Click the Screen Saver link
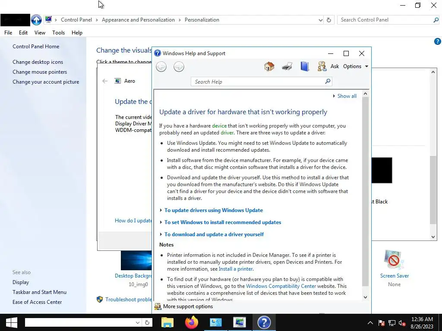Screen dimensions: 442x331 click(395, 276)
